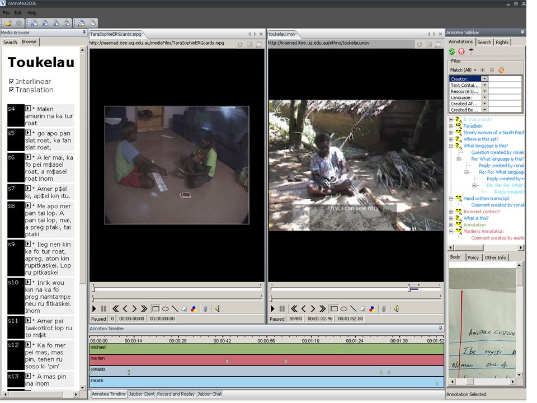537x403 pixels.
Task: Pin the Media Browser panel
Action: click(84, 32)
